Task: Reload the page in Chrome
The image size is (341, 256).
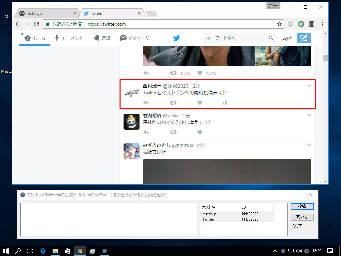Action: tap(37, 24)
